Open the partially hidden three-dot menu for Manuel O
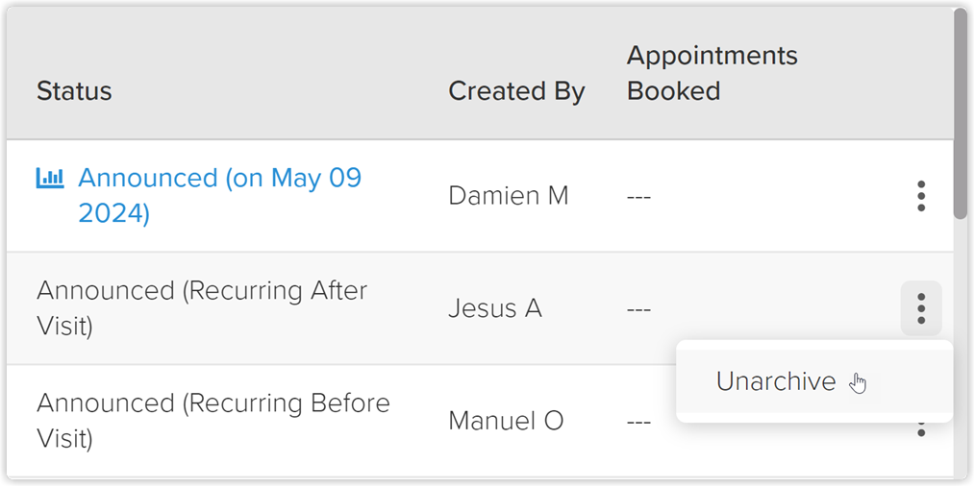 click(921, 429)
